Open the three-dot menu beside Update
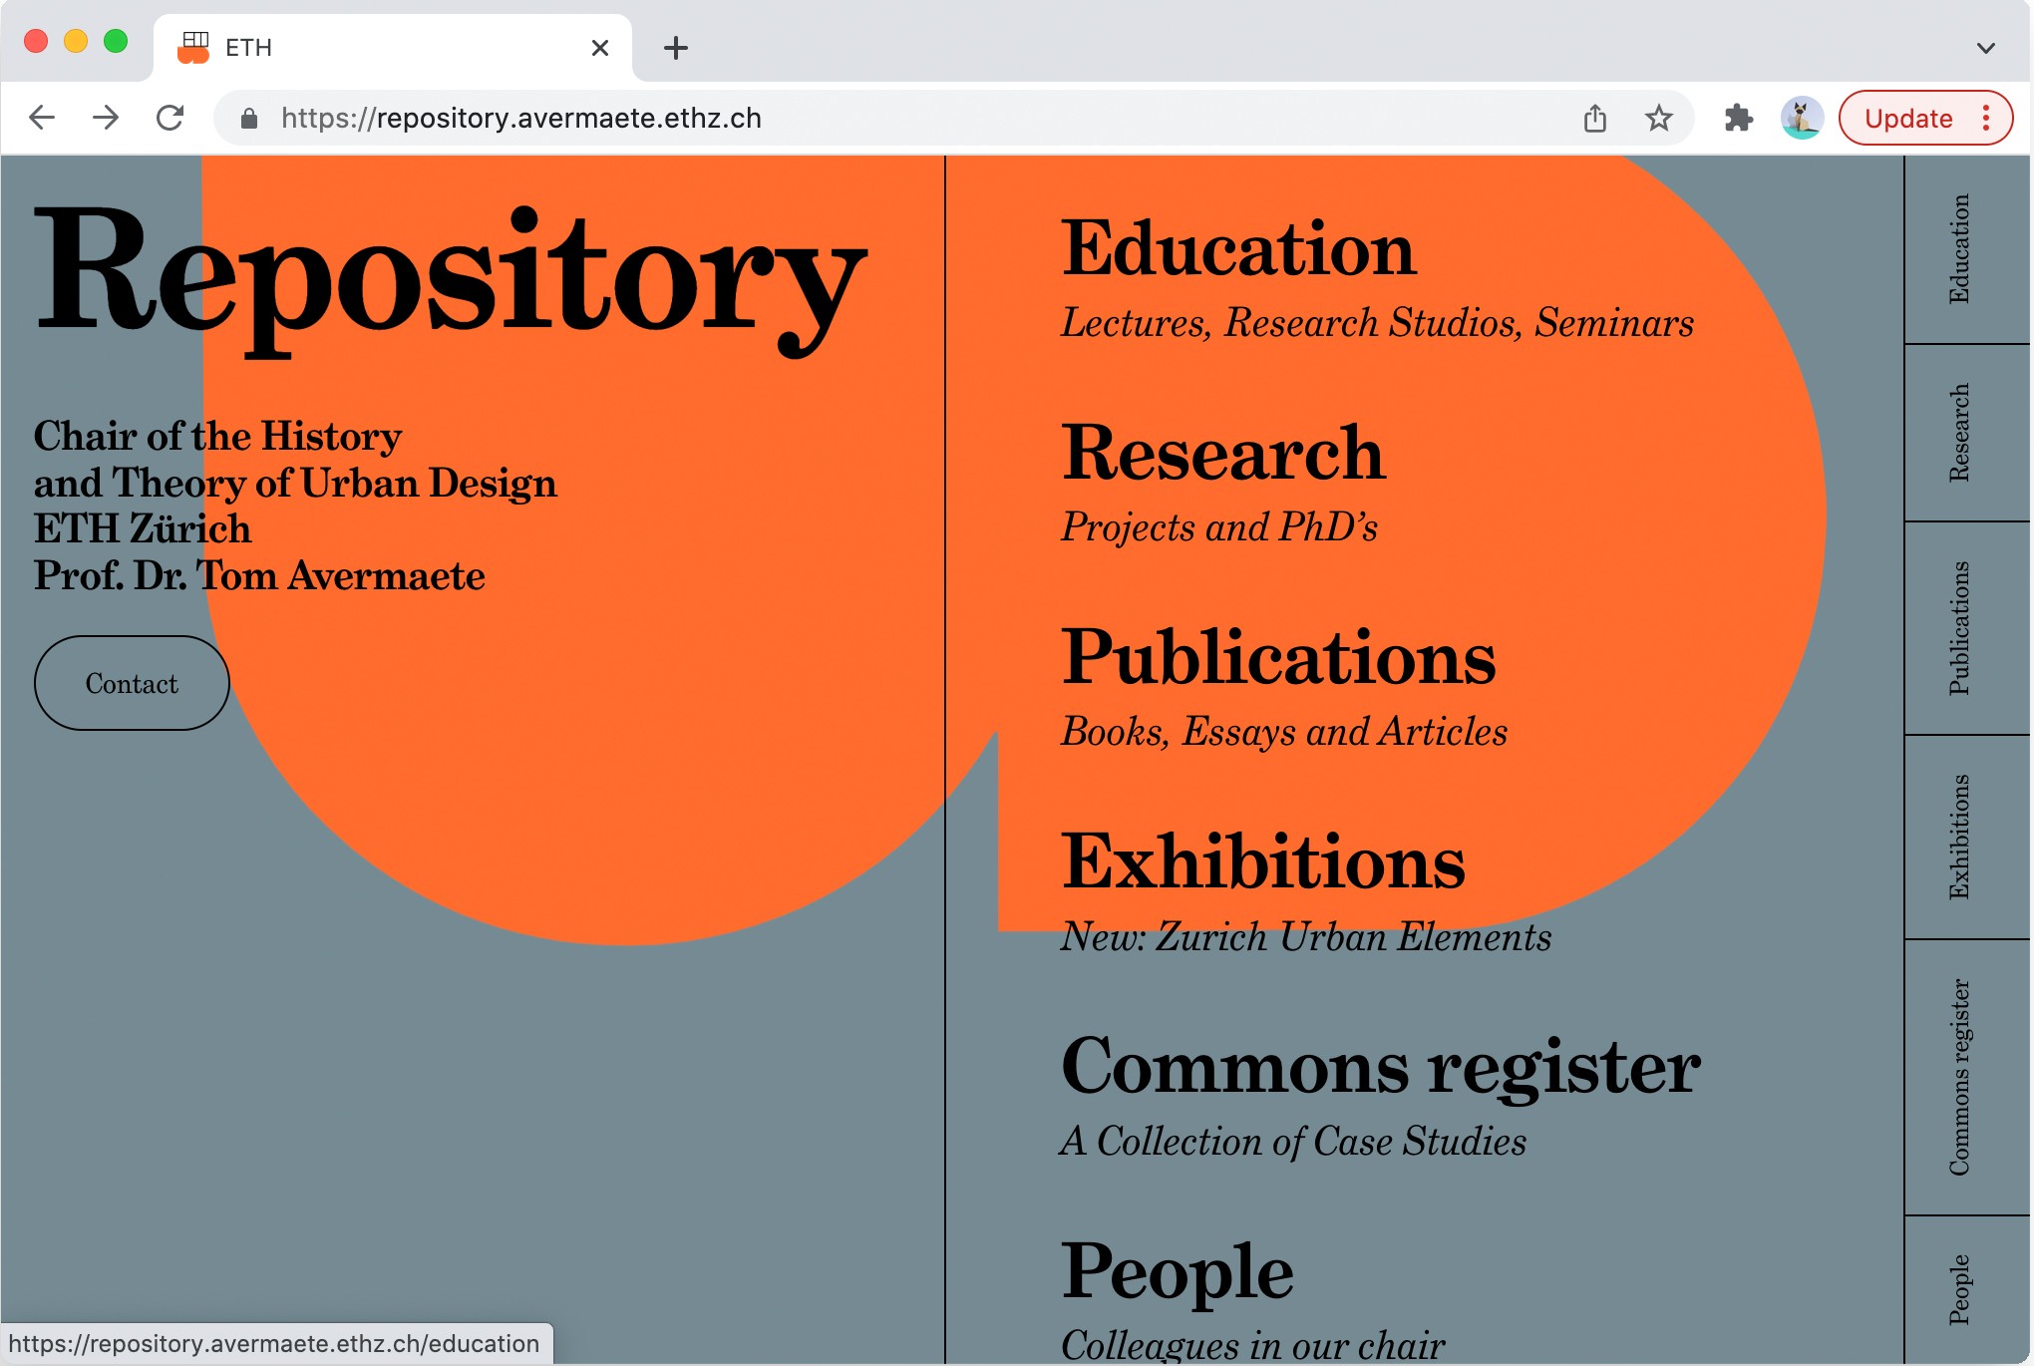Image resolution: width=2034 pixels, height=1366 pixels. [1986, 118]
